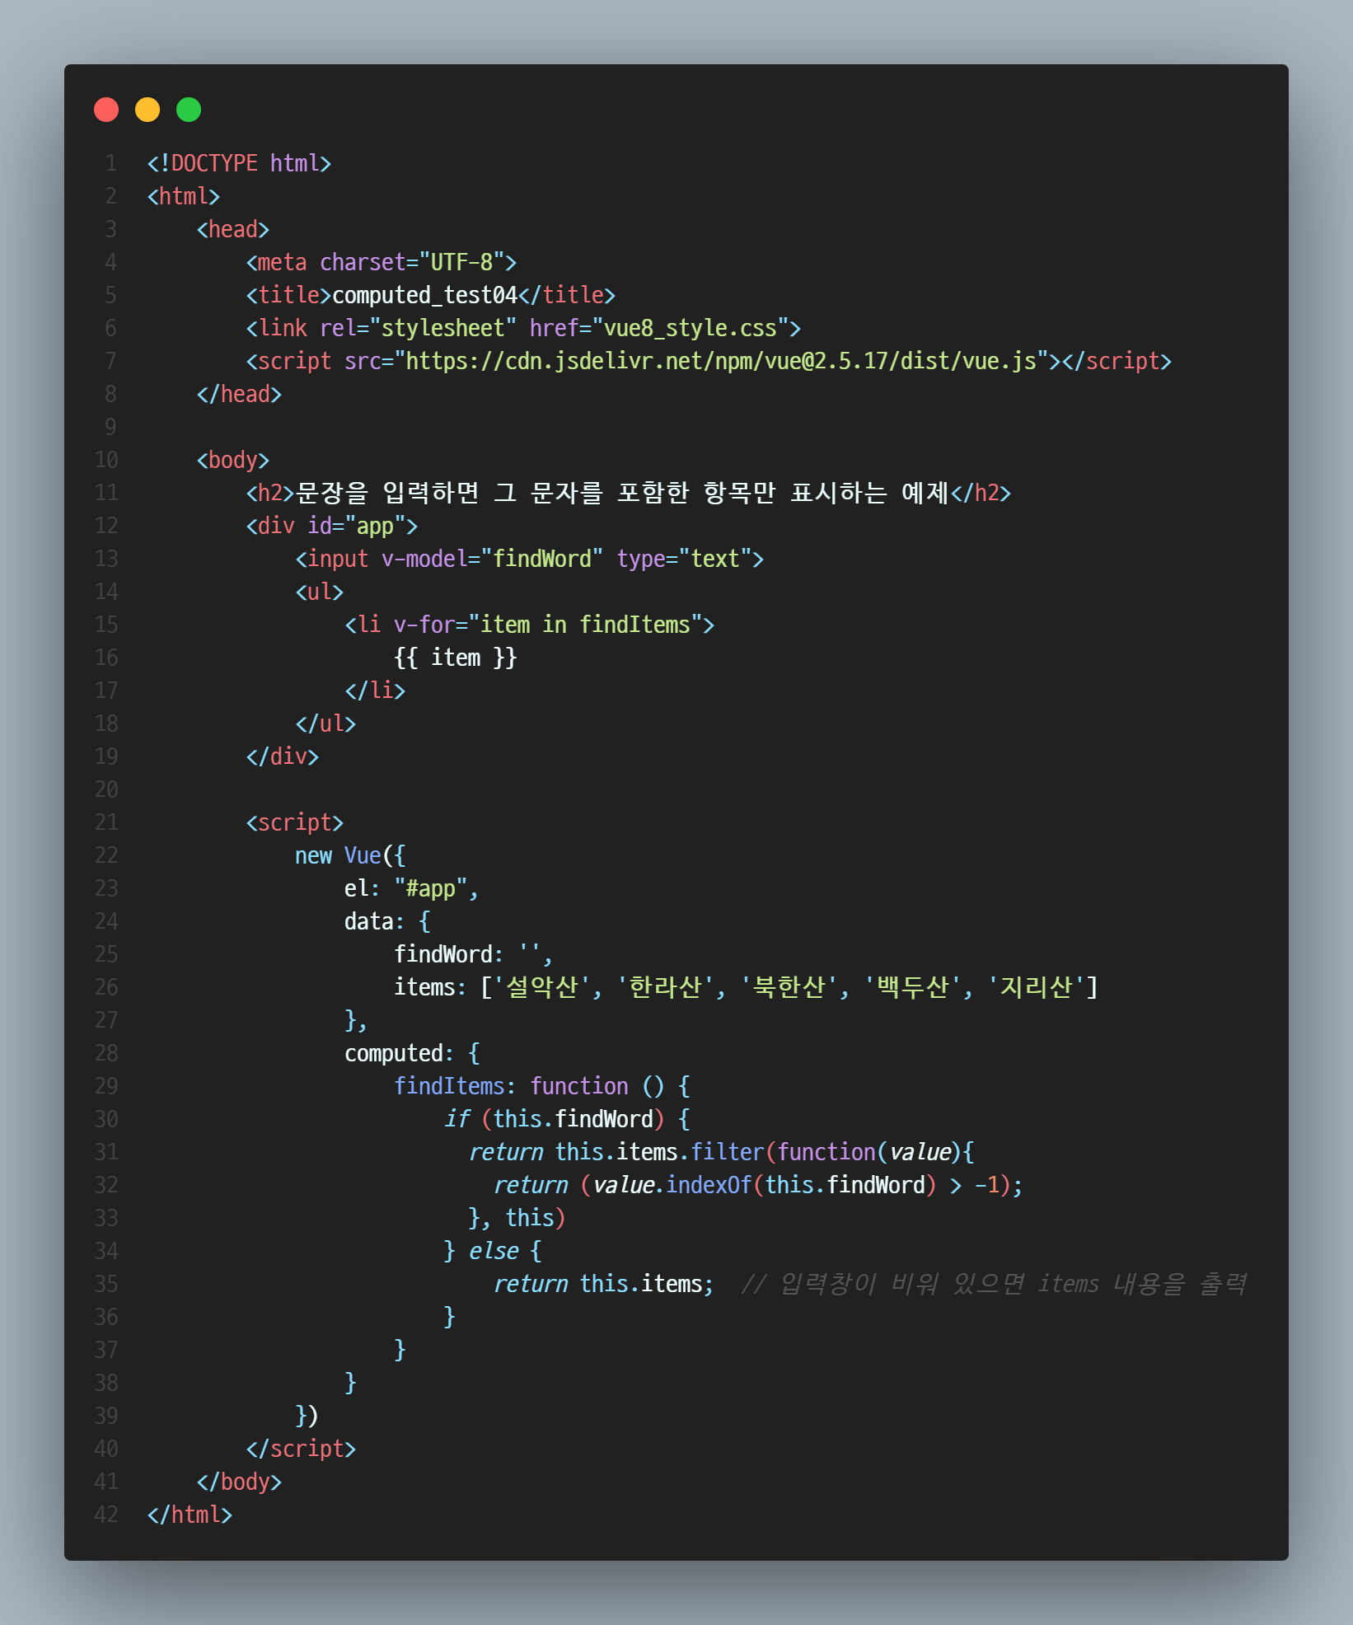Viewport: 1353px width, 1625px height.
Task: Click the closing '</ul>' tag
Action: (x=325, y=724)
